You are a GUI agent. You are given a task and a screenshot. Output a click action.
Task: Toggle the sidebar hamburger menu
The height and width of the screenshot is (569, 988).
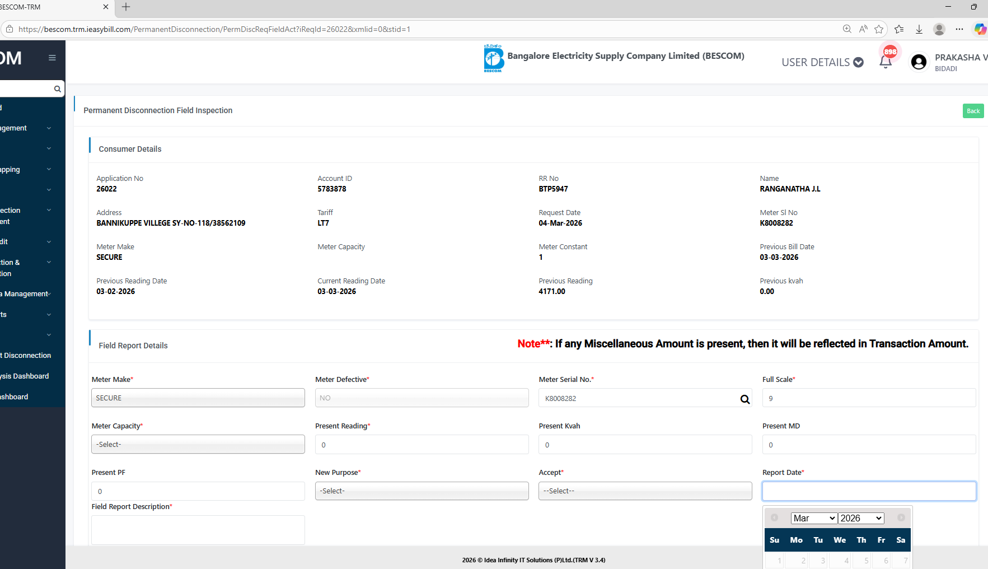[52, 58]
